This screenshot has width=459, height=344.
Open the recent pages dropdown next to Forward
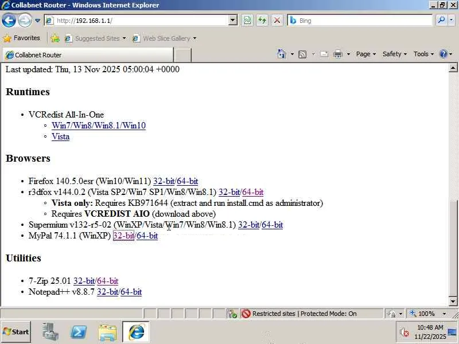[x=38, y=21]
